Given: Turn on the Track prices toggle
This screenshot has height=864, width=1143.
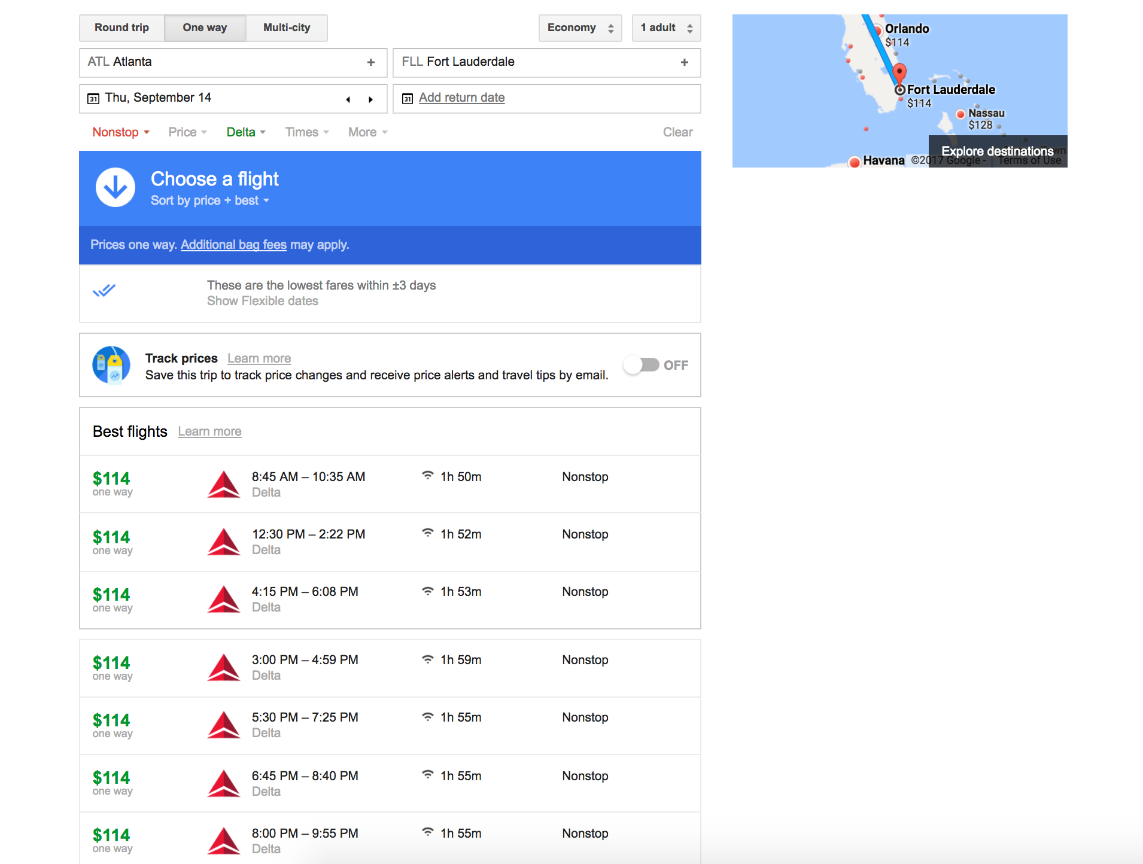Looking at the screenshot, I should coord(641,365).
